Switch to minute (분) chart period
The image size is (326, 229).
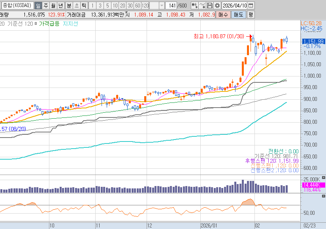click(x=69, y=6)
